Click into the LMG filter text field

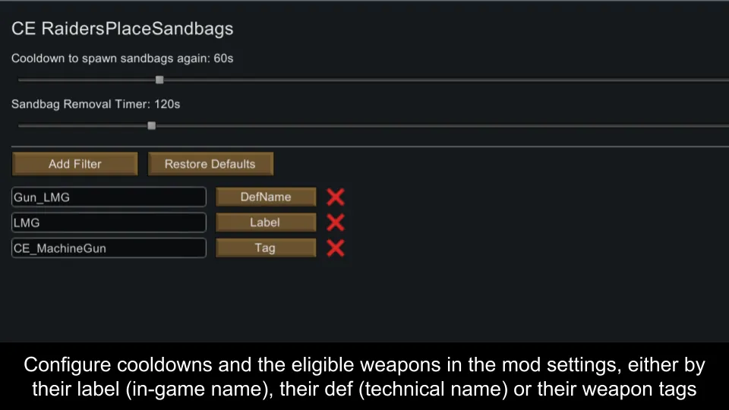coord(109,222)
